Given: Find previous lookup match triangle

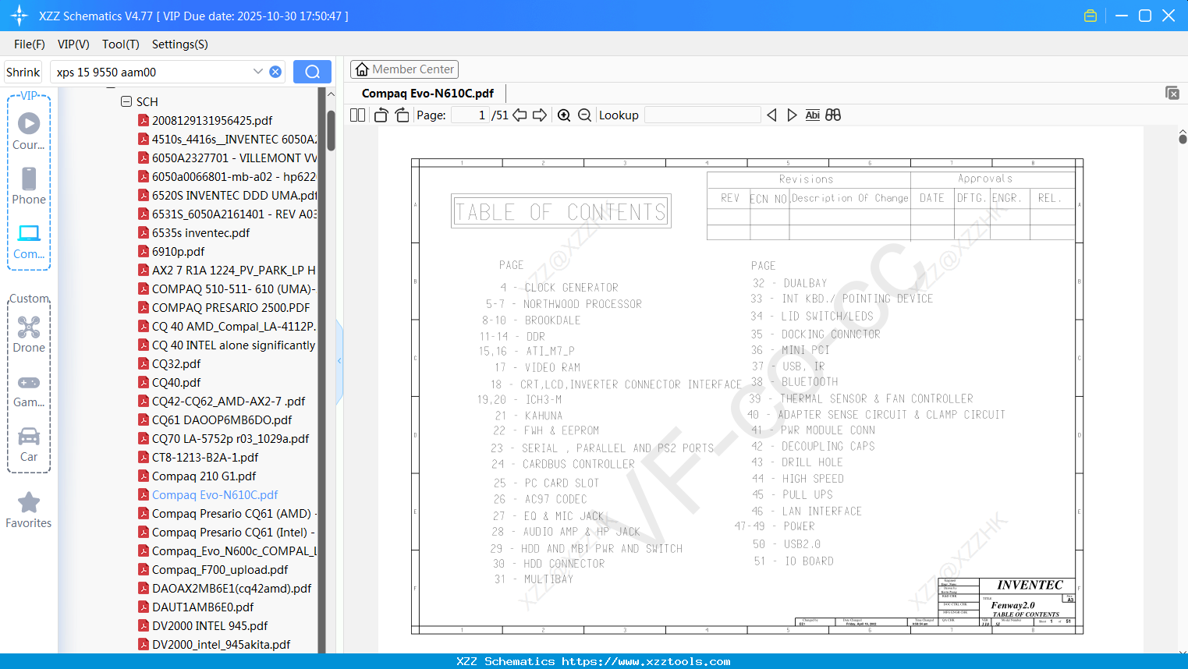Looking at the screenshot, I should coord(771,115).
